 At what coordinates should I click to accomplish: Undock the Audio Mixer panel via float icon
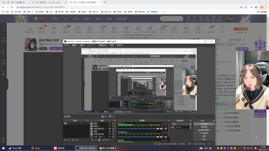168,120
